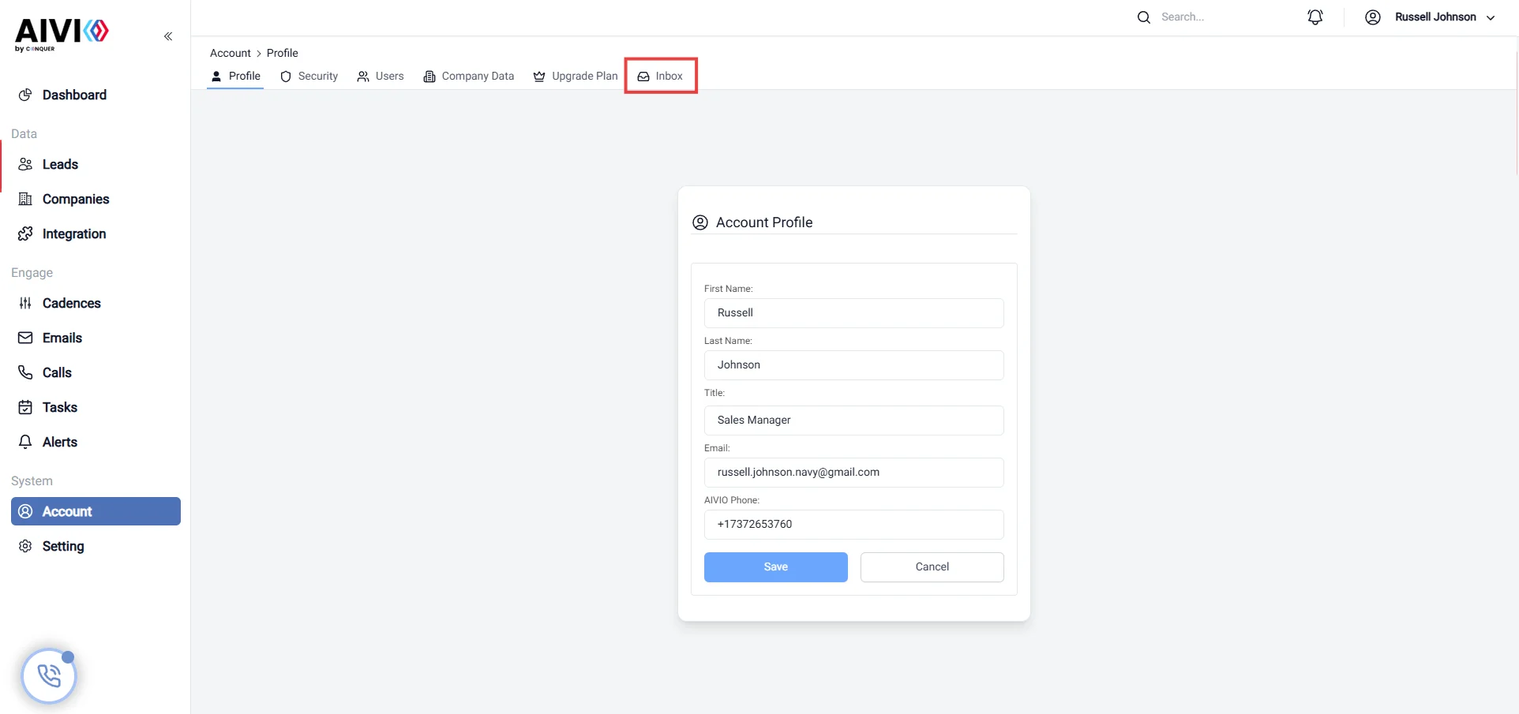Screen dimensions: 1519x714
Task: Collapse the sidebar with double chevron
Action: coord(168,36)
